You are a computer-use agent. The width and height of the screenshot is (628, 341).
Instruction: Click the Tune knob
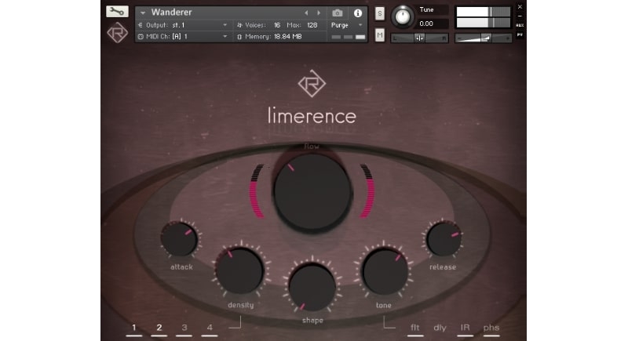(403, 16)
